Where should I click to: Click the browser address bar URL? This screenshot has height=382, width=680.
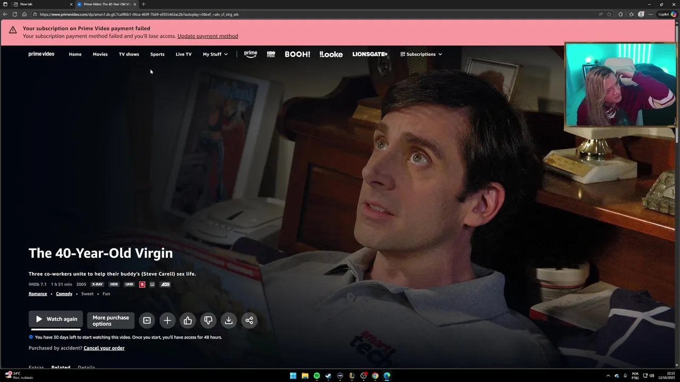coord(139,14)
